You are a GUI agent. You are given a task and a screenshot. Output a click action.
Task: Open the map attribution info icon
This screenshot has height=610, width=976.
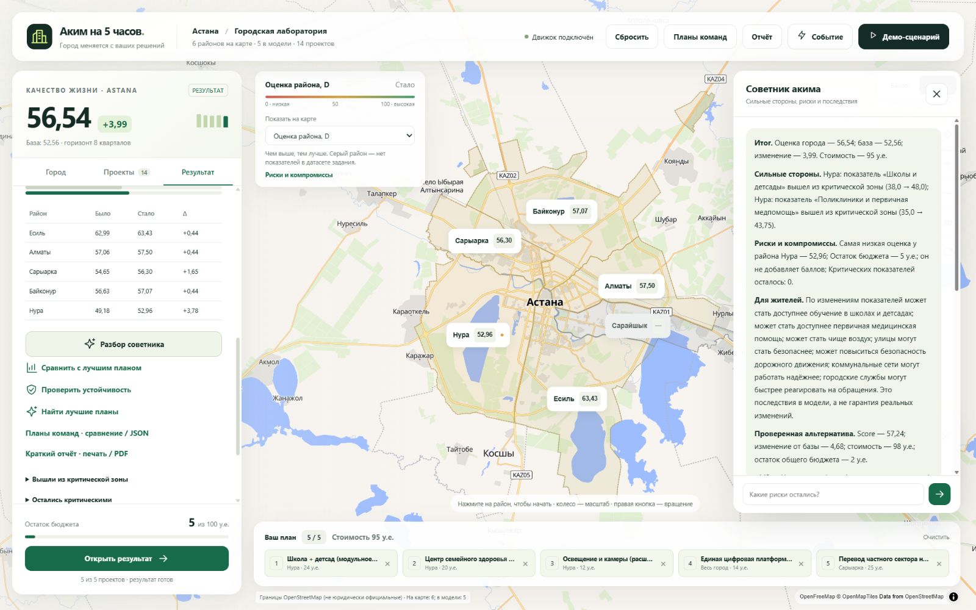pos(953,597)
